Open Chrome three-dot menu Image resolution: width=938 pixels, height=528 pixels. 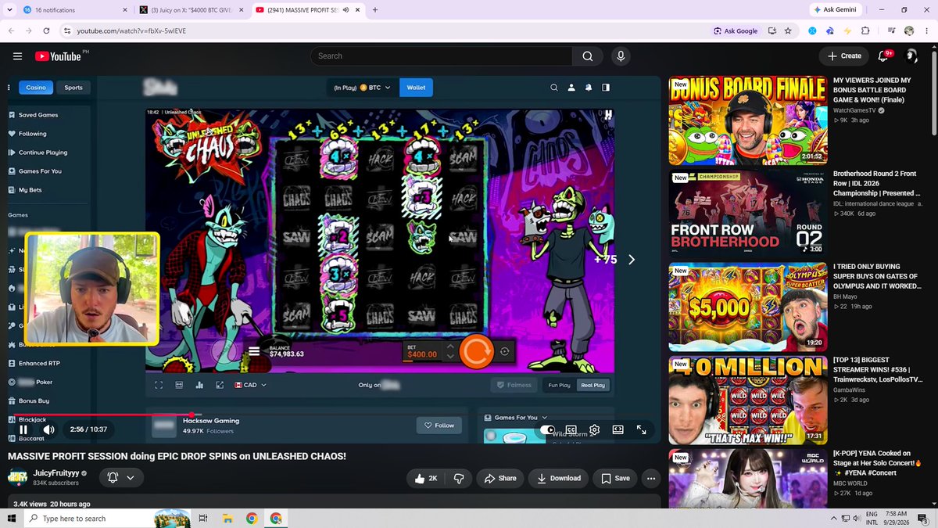[927, 31]
